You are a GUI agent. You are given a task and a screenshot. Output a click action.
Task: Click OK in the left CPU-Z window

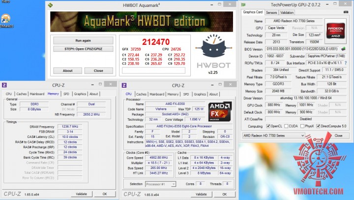point(105,194)
